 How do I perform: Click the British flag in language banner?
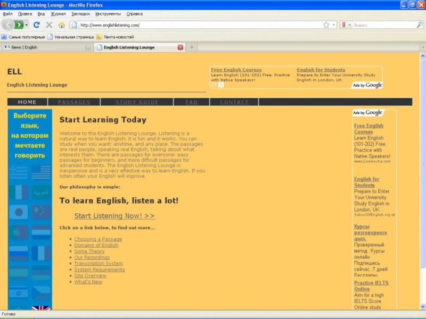click(x=41, y=308)
